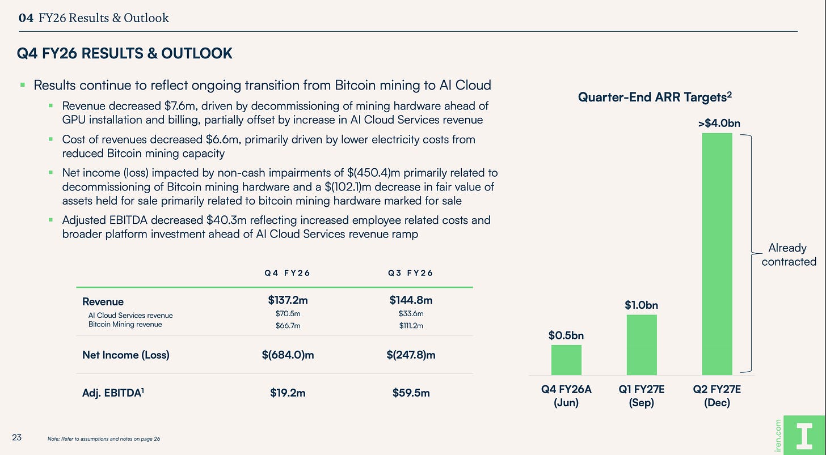Click the Already contracted bracket label

[788, 254]
